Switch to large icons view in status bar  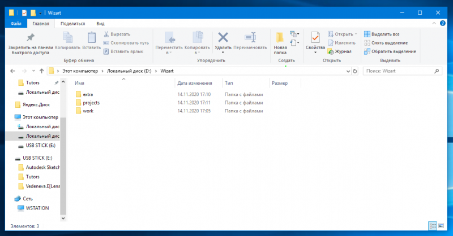tap(441, 225)
